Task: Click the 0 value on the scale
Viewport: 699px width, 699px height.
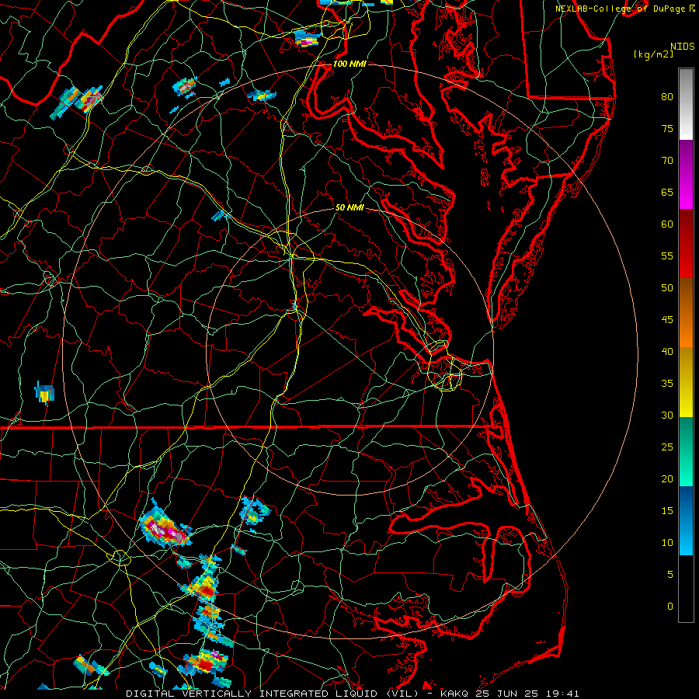Action: click(670, 607)
